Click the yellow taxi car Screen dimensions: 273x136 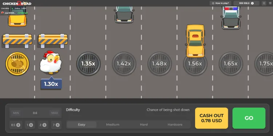pos(195,41)
